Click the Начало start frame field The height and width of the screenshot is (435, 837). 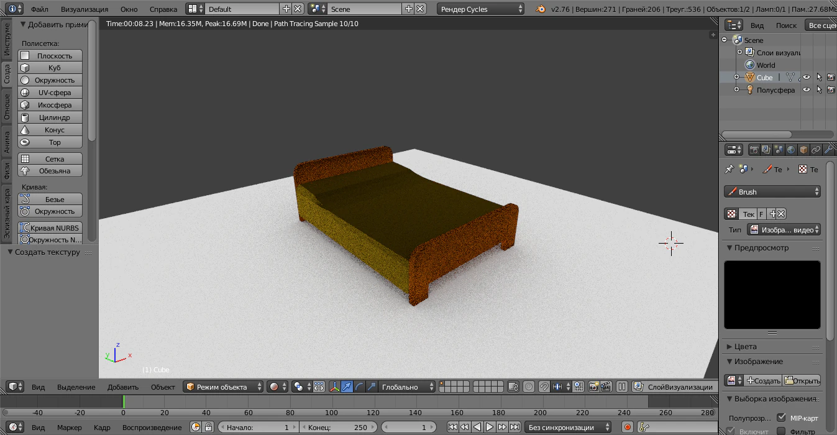(x=257, y=427)
